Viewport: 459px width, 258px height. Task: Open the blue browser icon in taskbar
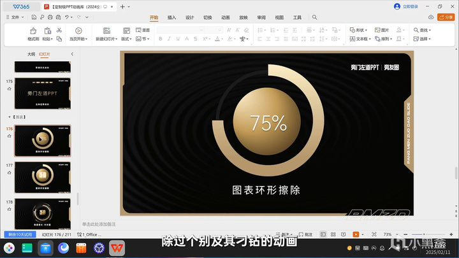63,248
